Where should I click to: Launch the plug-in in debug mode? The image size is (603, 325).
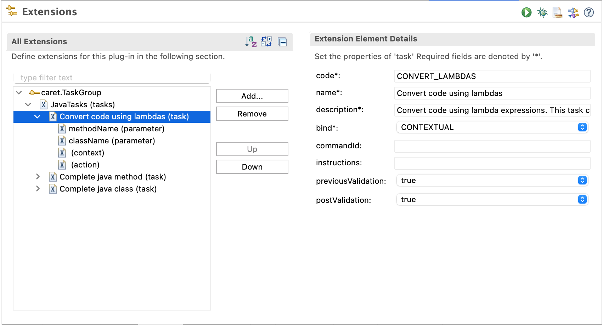tap(542, 12)
